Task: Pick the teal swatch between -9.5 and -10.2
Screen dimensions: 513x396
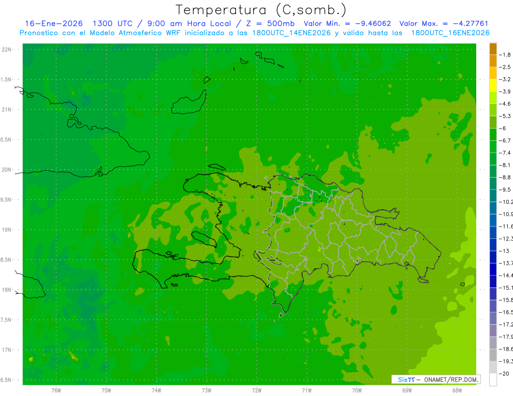Action: pos(493,196)
